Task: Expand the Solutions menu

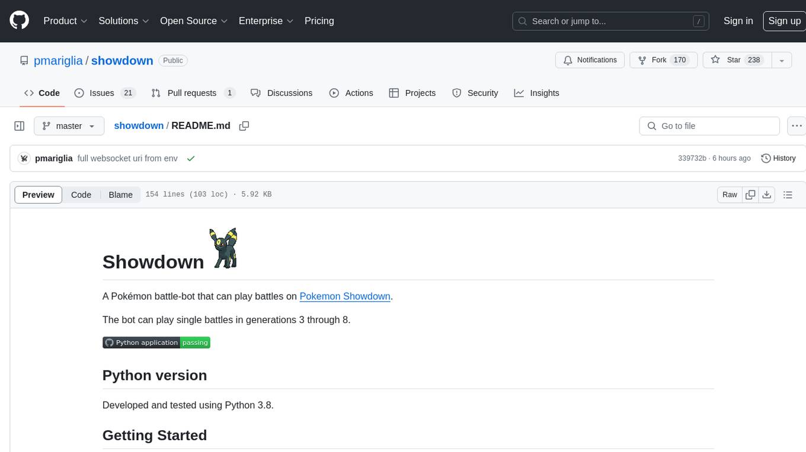Action: coord(124,21)
